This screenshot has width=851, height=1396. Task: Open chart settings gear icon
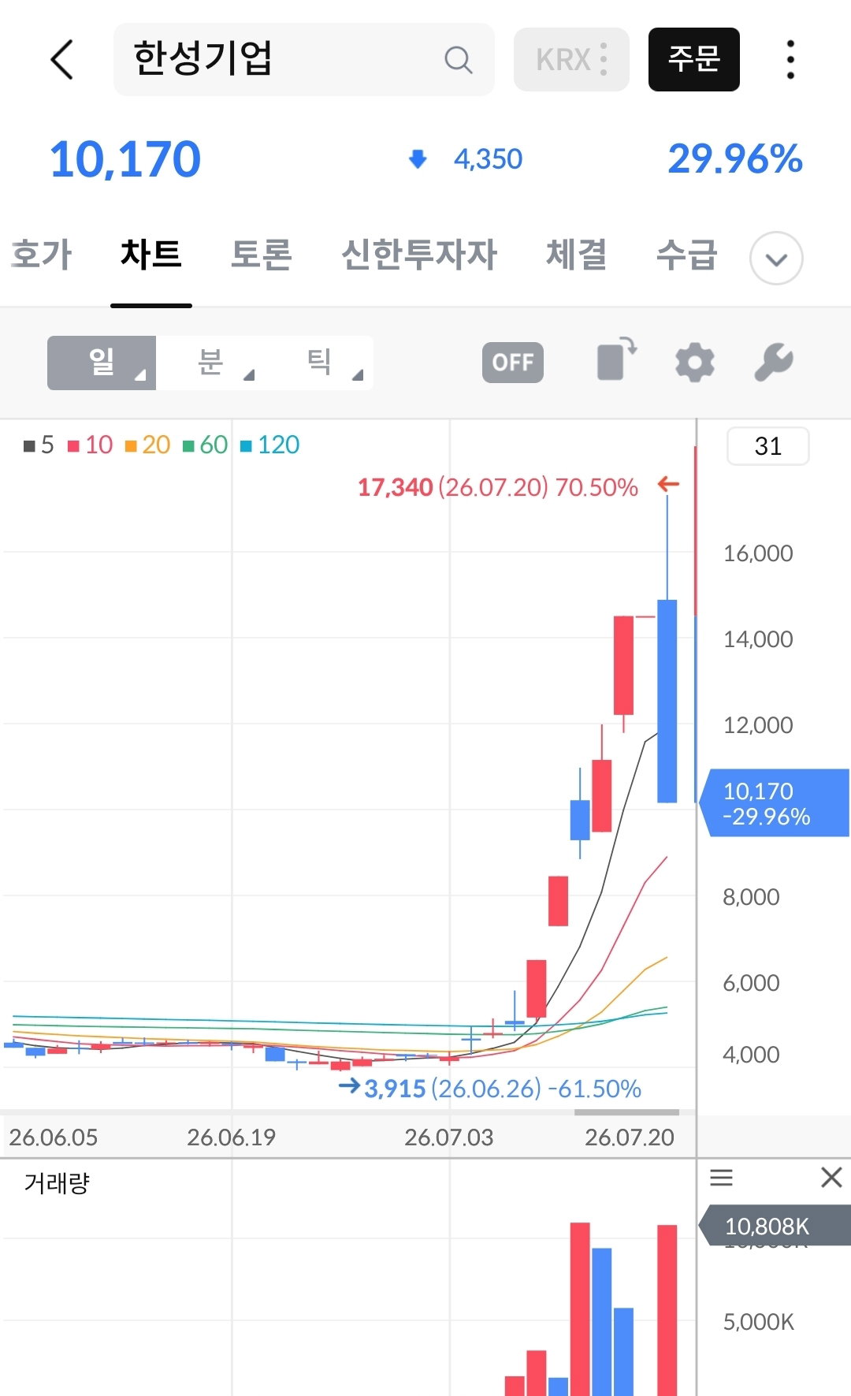tap(694, 363)
